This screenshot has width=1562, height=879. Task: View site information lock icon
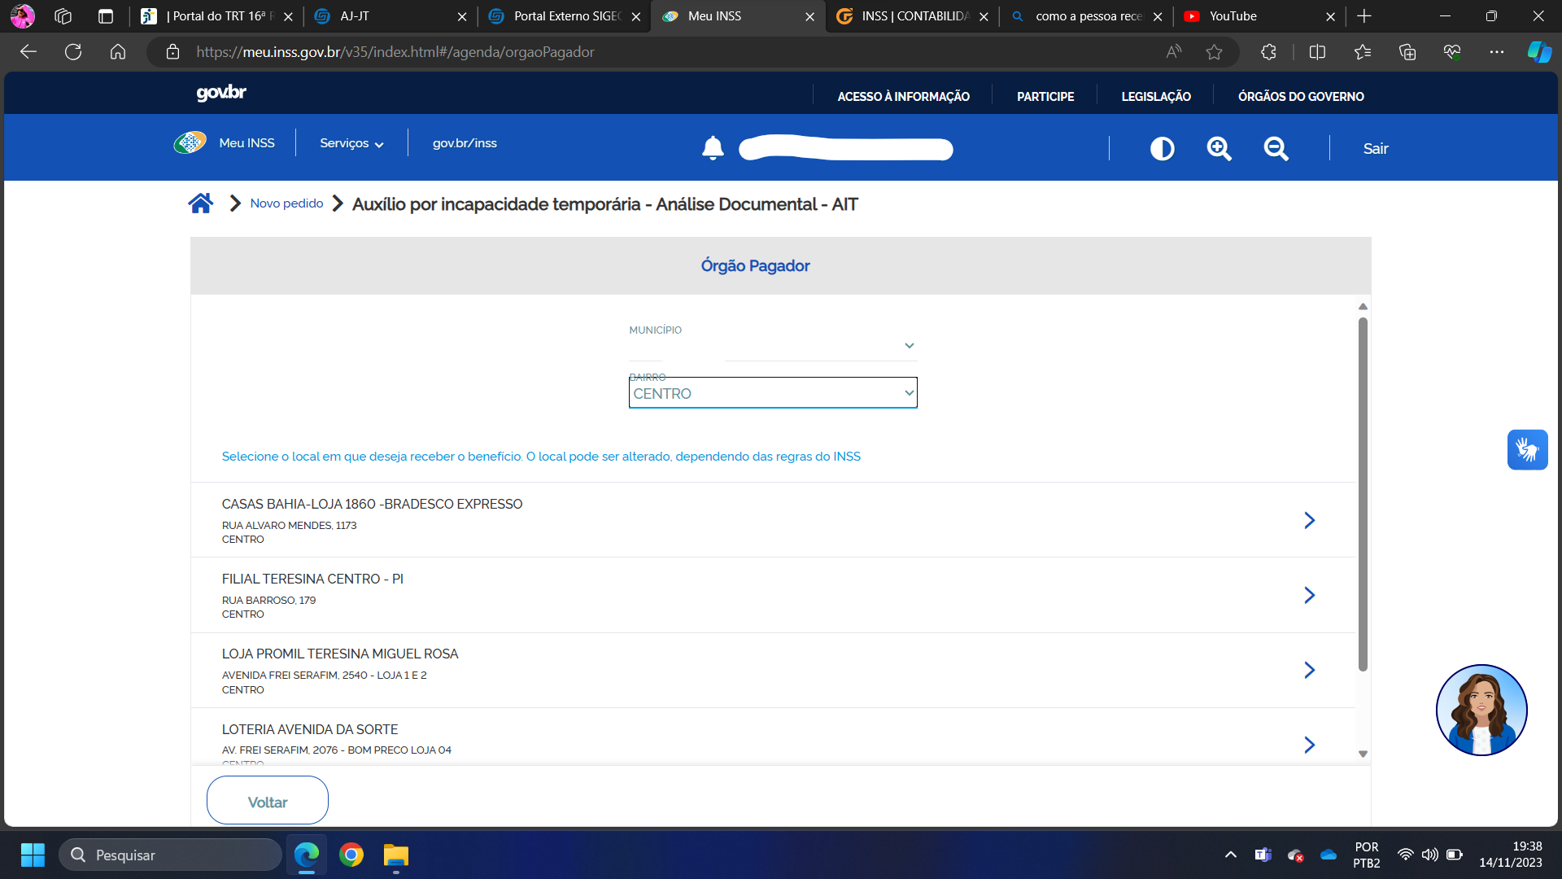click(172, 52)
